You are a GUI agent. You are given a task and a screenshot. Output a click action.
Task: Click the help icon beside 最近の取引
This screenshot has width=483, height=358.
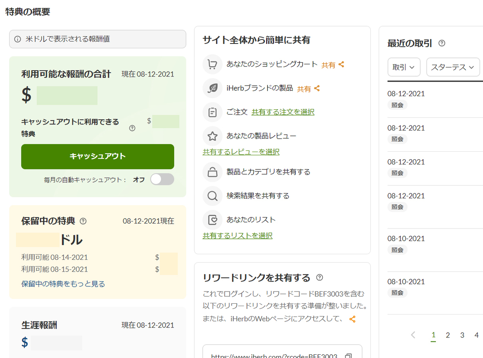(442, 43)
